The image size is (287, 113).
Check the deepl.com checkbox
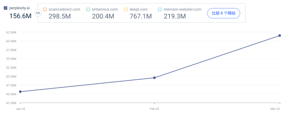[x=126, y=9]
